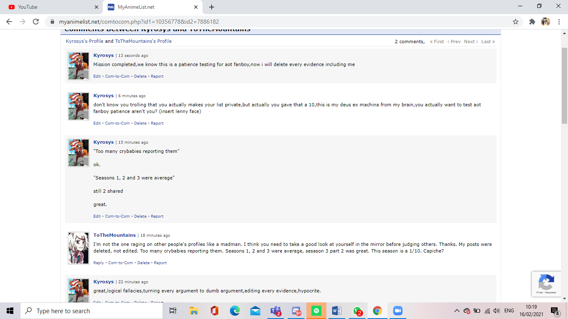Open Microsoft Edge from the taskbar
The height and width of the screenshot is (319, 568).
(235, 311)
